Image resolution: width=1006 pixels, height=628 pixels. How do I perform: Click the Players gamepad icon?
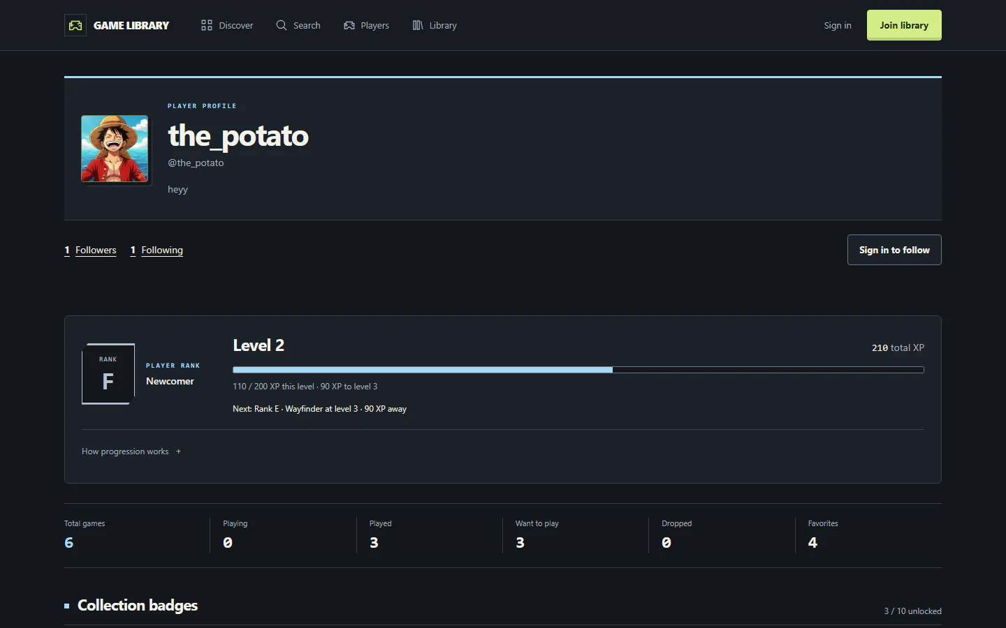coord(349,25)
